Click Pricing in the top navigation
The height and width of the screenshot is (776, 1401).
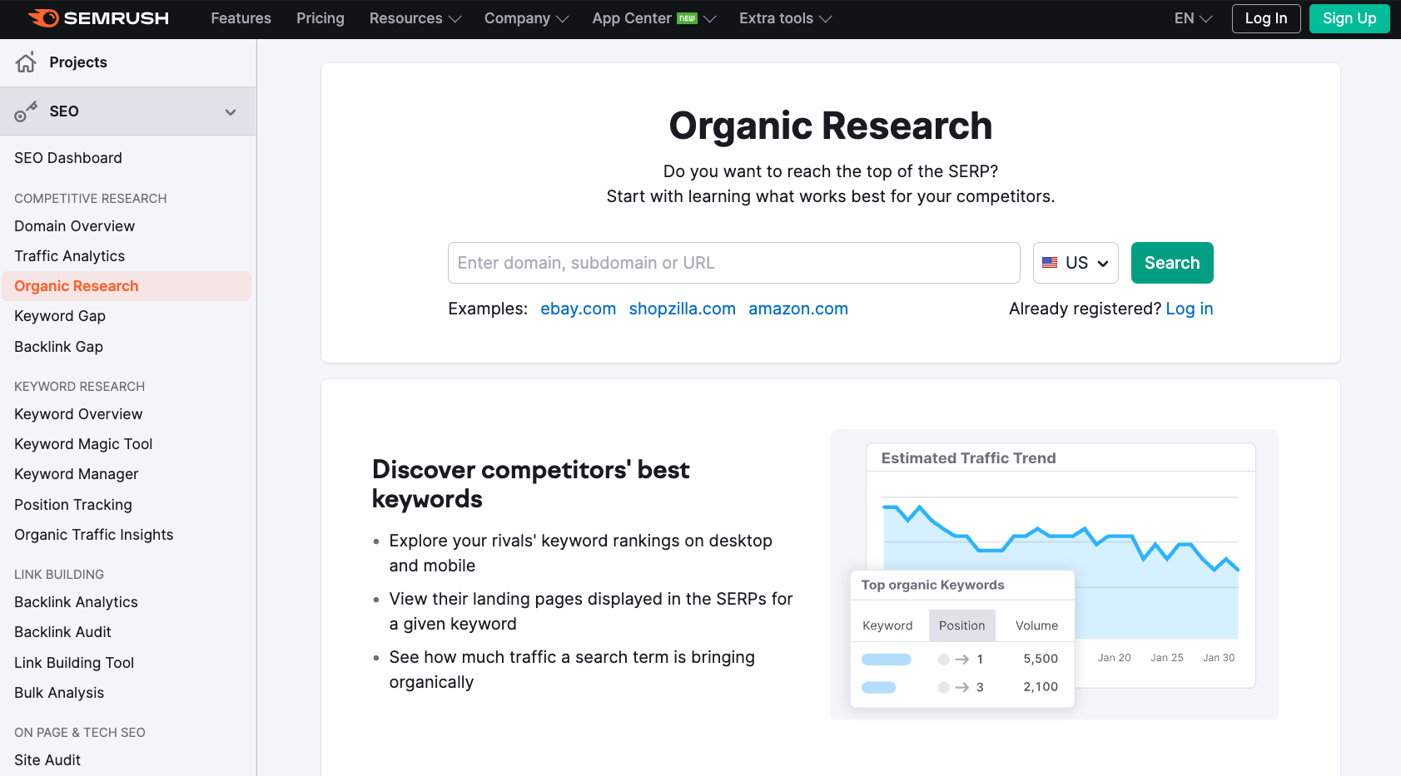[320, 18]
